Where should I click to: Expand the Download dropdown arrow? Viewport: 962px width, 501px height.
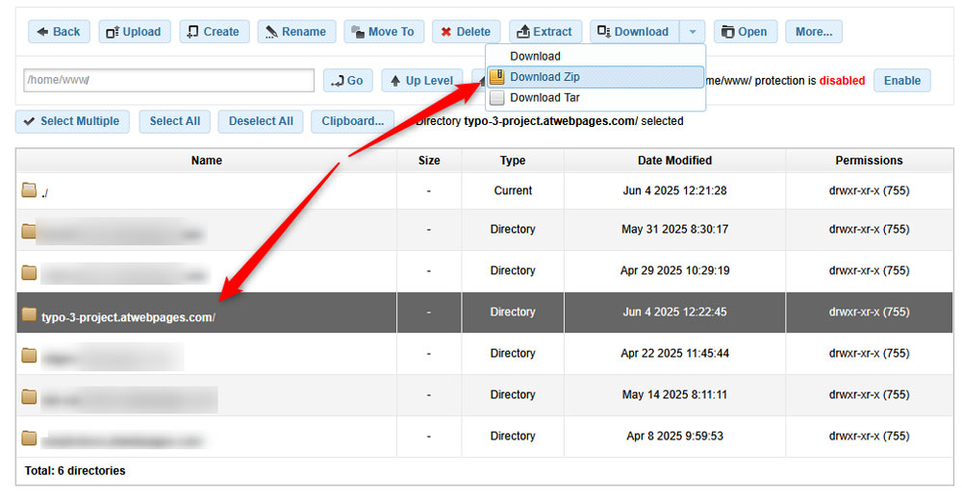pos(692,32)
